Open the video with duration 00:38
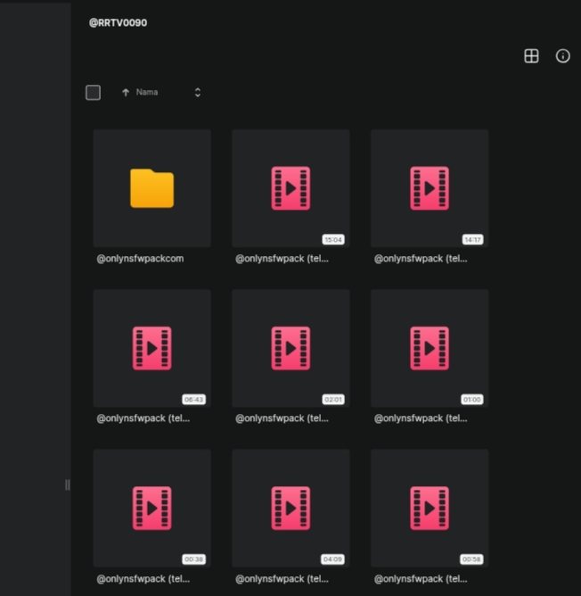 click(151, 509)
